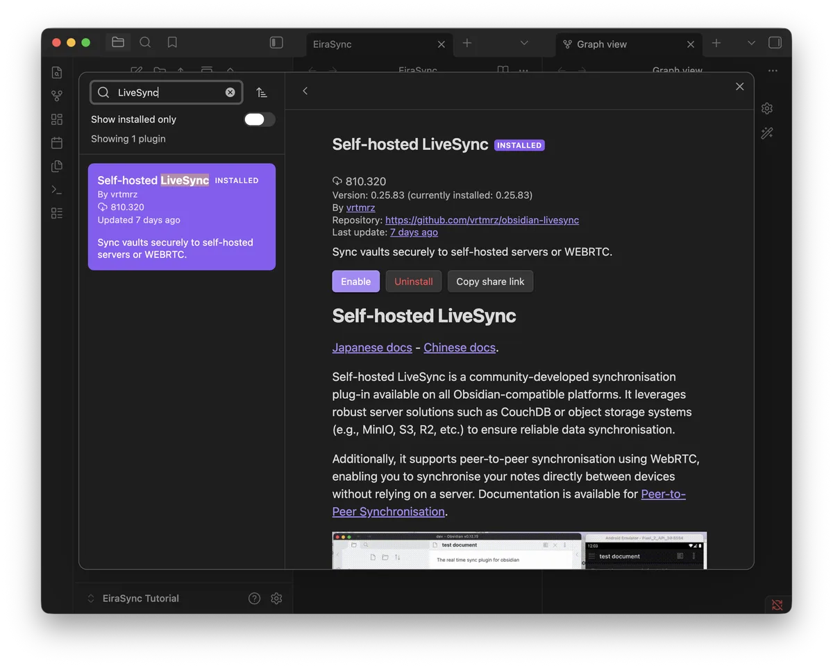Open graph view icon in the ribbon
This screenshot has width=833, height=668.
click(x=57, y=96)
